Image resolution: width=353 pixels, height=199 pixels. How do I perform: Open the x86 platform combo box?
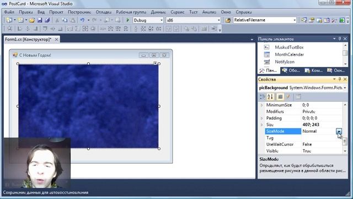coord(193,20)
